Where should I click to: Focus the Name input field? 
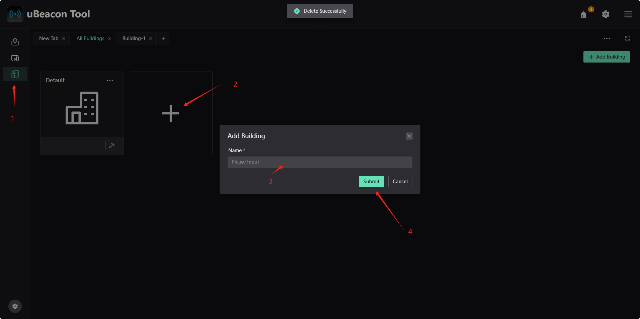(x=320, y=162)
